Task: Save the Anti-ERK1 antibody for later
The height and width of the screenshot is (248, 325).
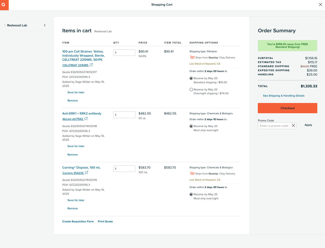Action: [76, 146]
